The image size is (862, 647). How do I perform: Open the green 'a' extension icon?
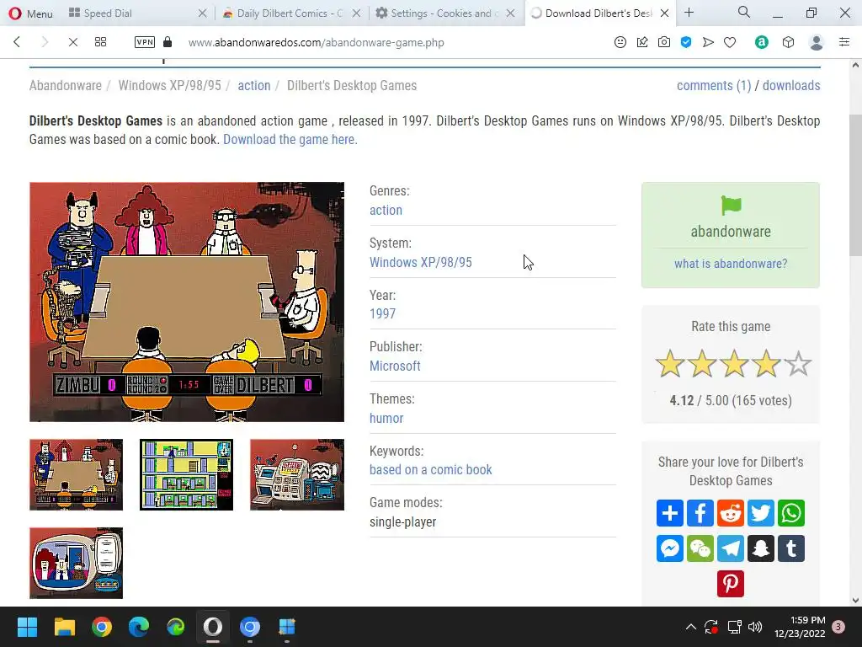coord(761,42)
